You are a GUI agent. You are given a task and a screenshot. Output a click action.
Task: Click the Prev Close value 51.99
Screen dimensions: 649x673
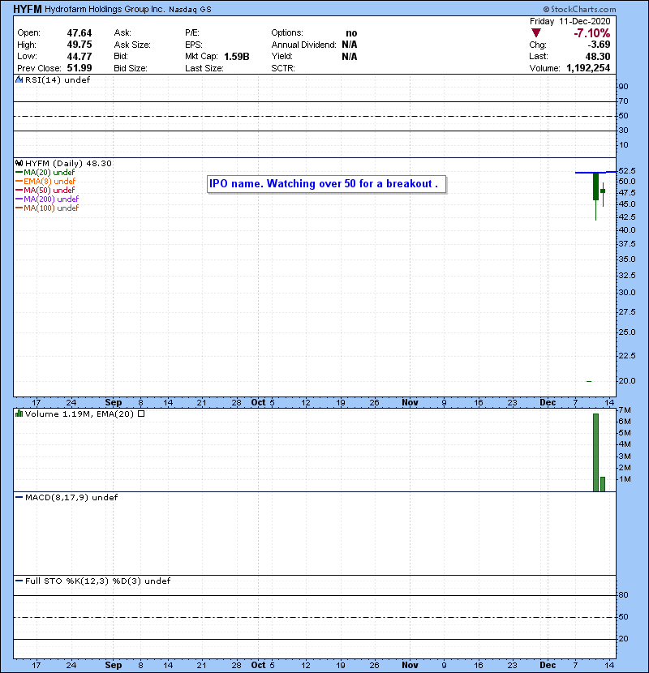(80, 68)
